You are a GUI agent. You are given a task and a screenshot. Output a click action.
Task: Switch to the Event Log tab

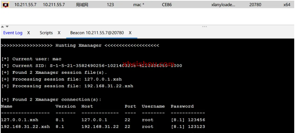click(x=13, y=33)
